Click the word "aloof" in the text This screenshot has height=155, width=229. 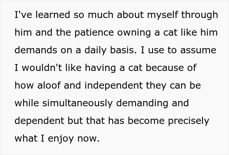click(49, 85)
